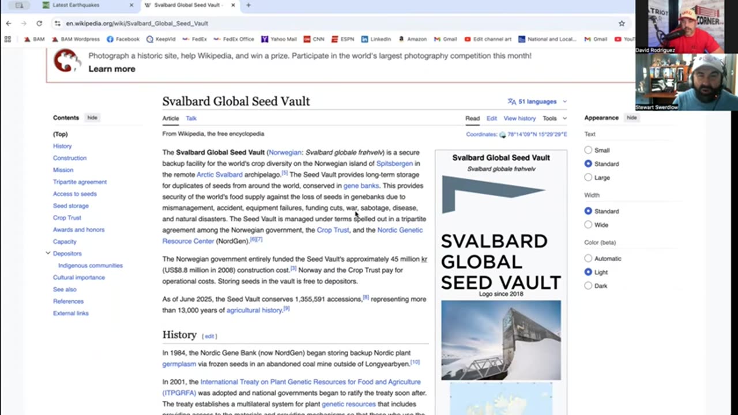
Task: Select Small text size
Action: (588, 150)
